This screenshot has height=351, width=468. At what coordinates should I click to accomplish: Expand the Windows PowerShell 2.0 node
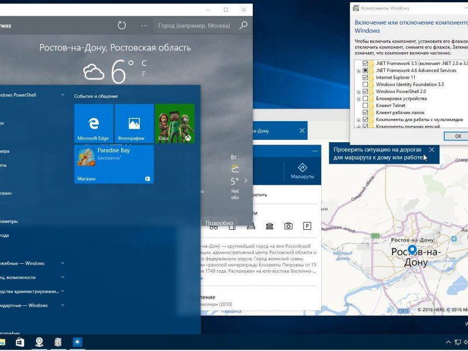[x=359, y=92]
